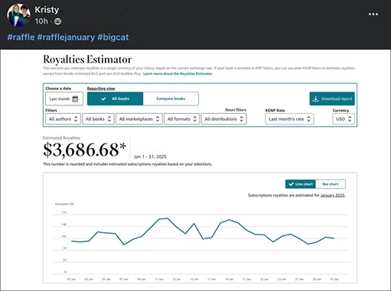The image size is (391, 291).
Task: Click the checkmark icon on Line chart
Action: click(291, 184)
